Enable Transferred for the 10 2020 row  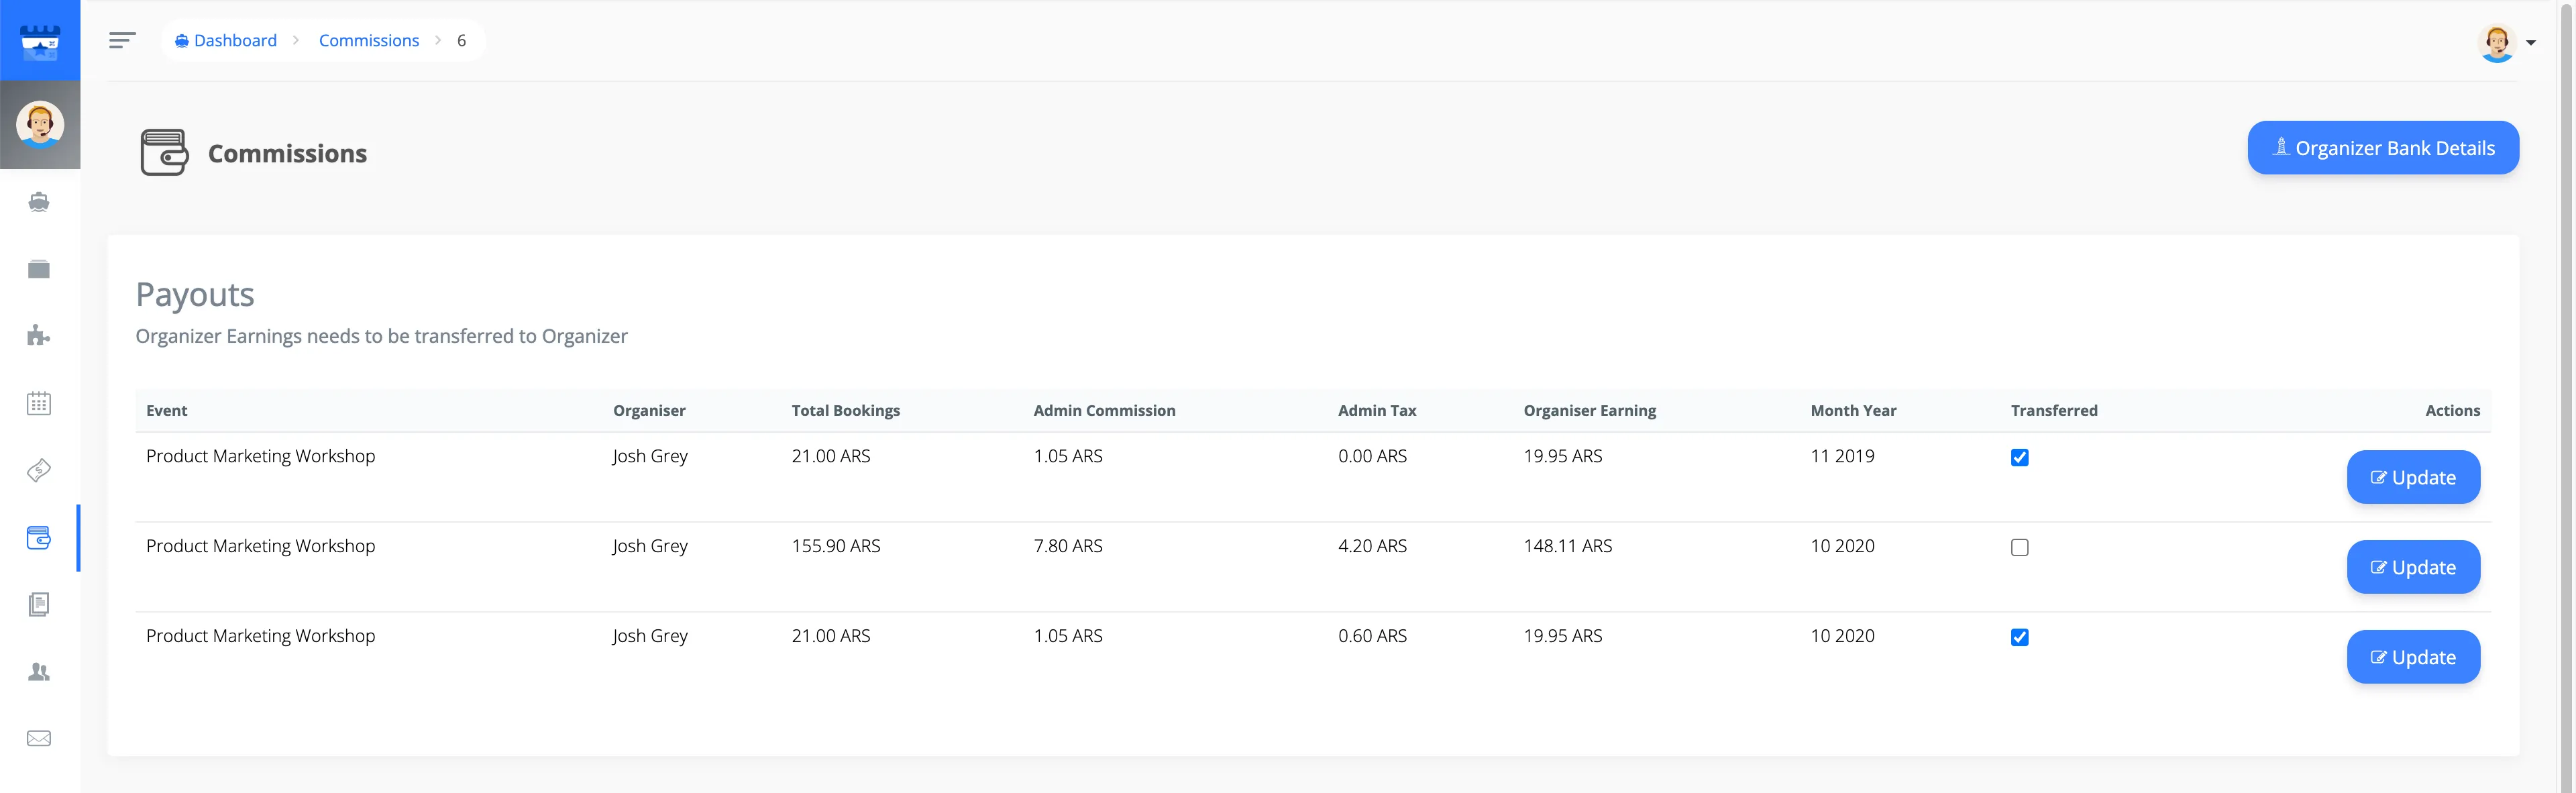(x=2020, y=547)
